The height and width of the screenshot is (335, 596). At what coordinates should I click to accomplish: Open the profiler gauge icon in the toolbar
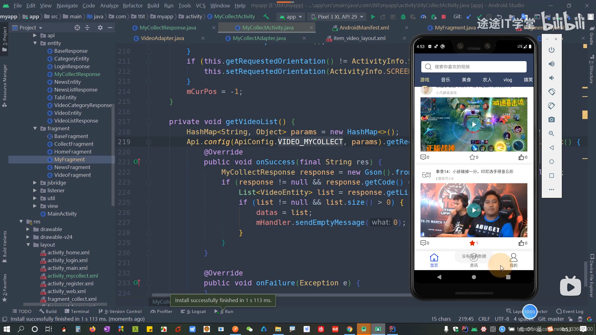coord(423,17)
